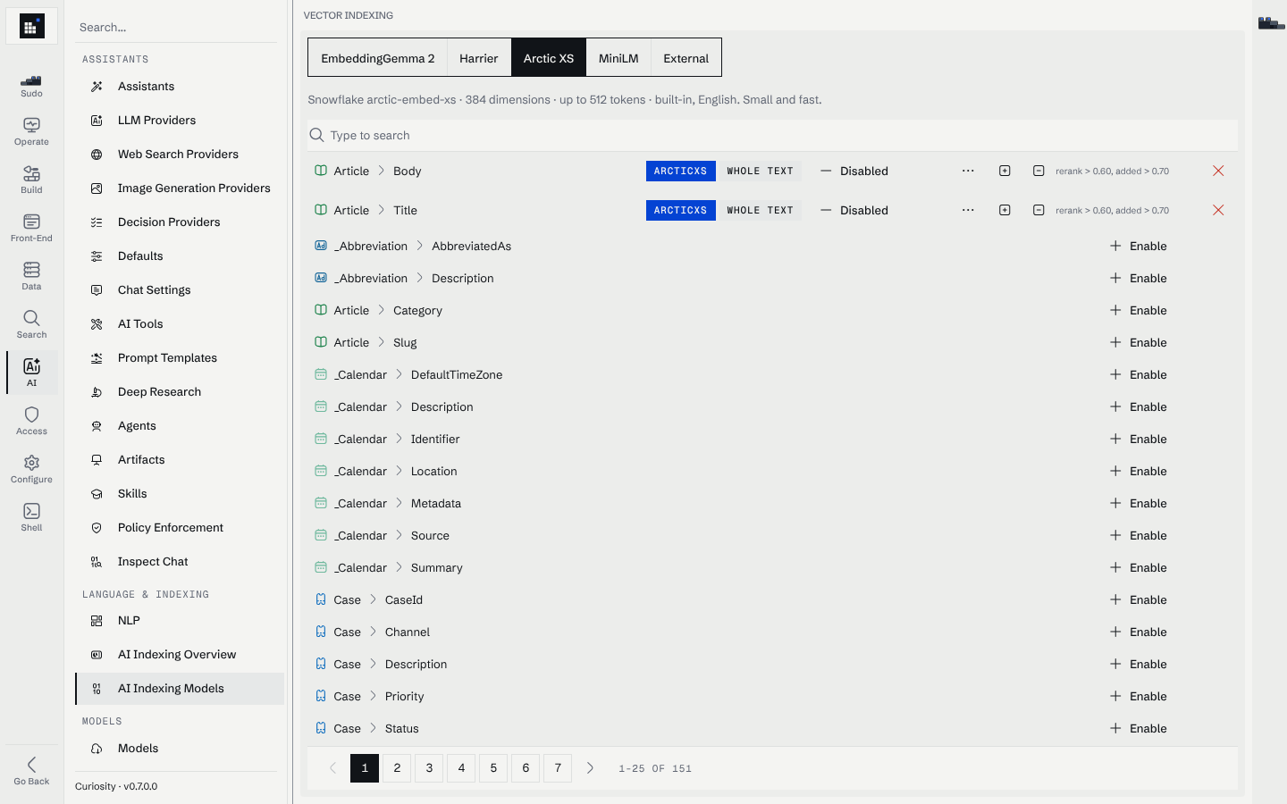Remove Article Title index with red X
Image resolution: width=1287 pixels, height=804 pixels.
click(1218, 210)
